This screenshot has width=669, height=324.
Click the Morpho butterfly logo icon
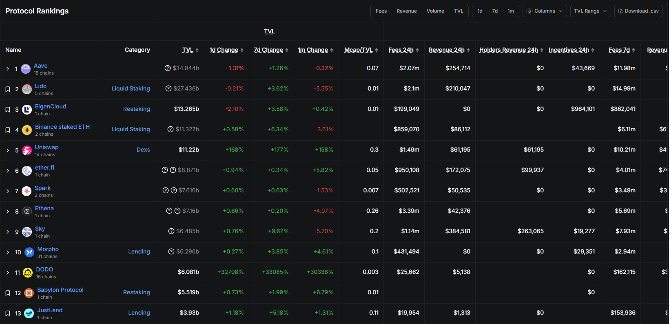tap(29, 252)
